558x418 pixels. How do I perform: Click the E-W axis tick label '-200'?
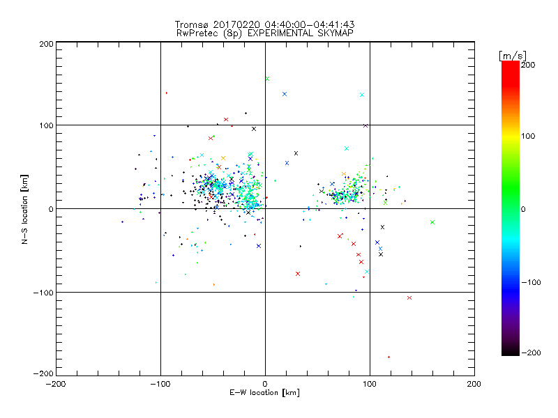pyautogui.click(x=56, y=384)
